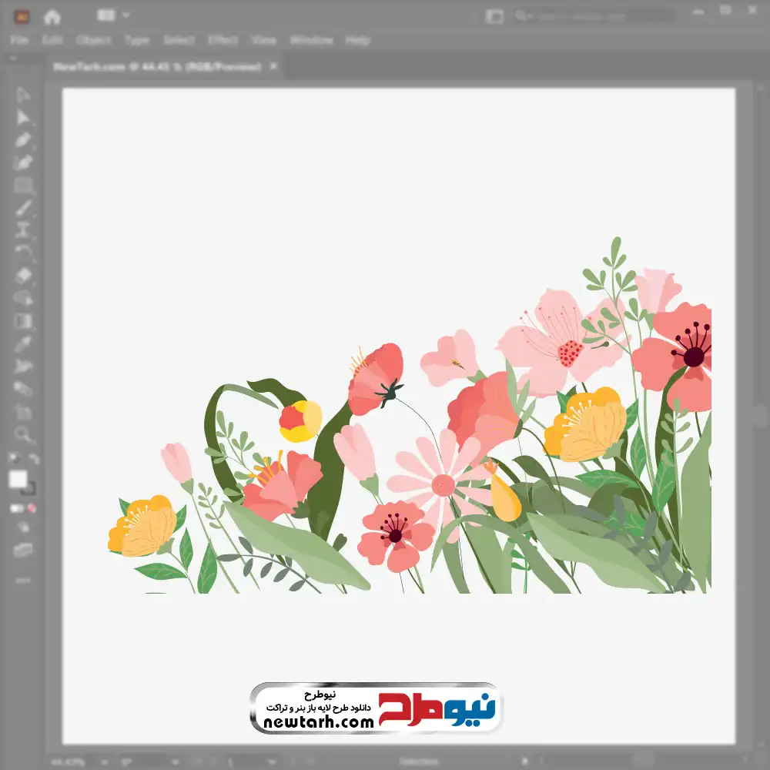This screenshot has width=770, height=770.
Task: Activate the Paintbrush tool
Action: 23,208
